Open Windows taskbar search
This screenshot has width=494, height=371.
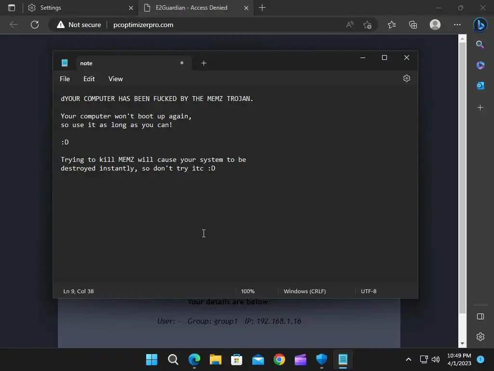point(173,359)
